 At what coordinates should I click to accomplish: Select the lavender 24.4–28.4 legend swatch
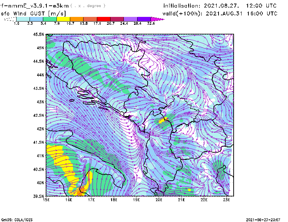coord(130,19)
